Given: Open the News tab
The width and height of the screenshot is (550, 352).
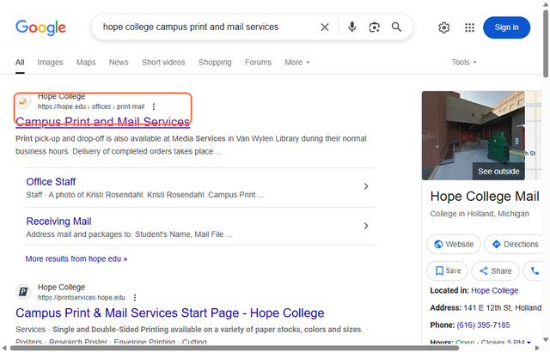Looking at the screenshot, I should click(119, 63).
